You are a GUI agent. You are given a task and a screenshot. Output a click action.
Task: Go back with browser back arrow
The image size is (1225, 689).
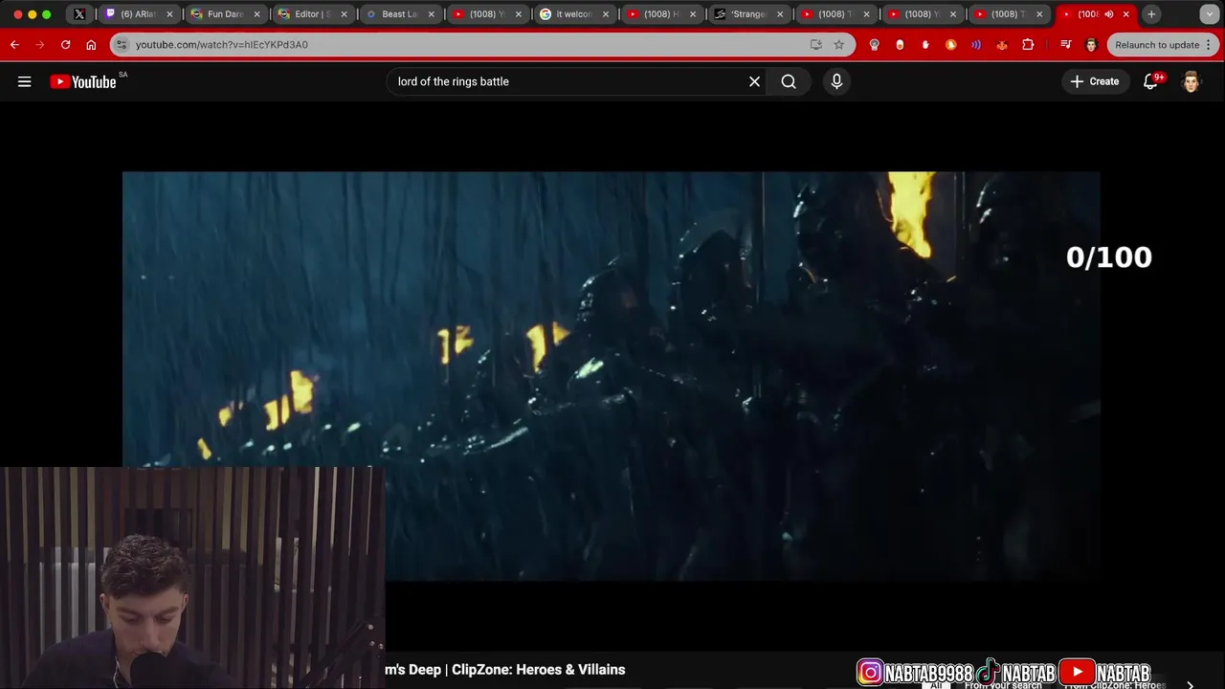[x=14, y=45]
